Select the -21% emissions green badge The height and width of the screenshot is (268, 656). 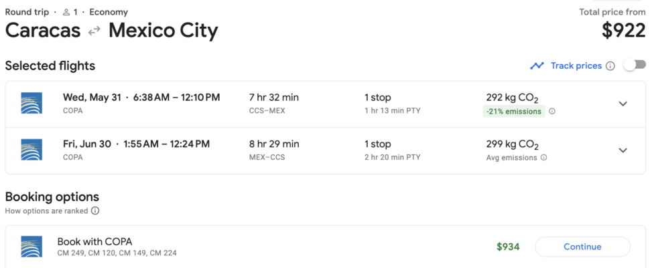(x=514, y=112)
